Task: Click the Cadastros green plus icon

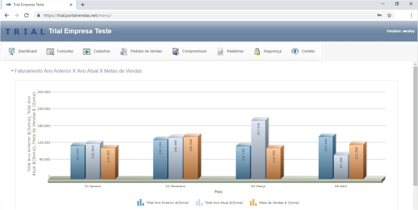Action: pyautogui.click(x=87, y=51)
